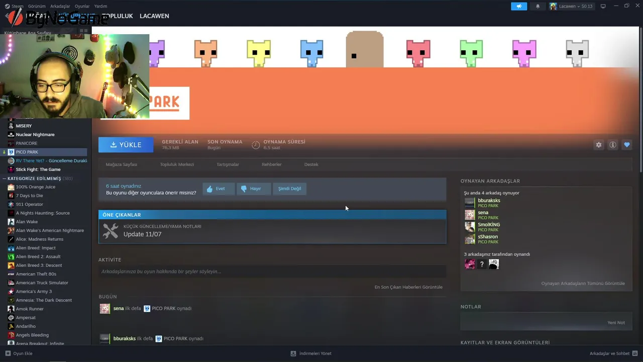Viewport: 643px width, 362px height.
Task: Show game info icon for PICO PARK
Action: 613,145
